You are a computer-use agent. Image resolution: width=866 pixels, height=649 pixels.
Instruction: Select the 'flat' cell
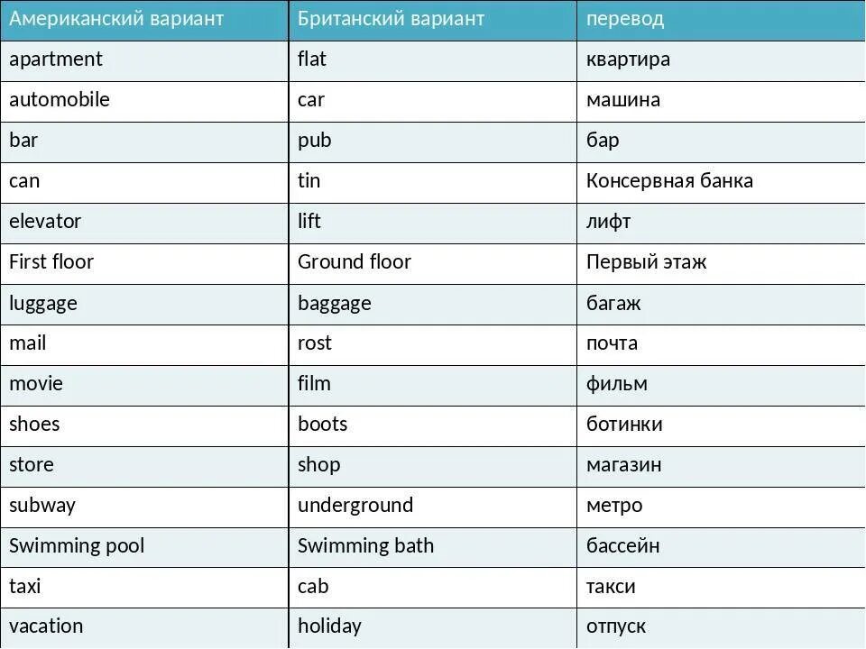tap(432, 61)
